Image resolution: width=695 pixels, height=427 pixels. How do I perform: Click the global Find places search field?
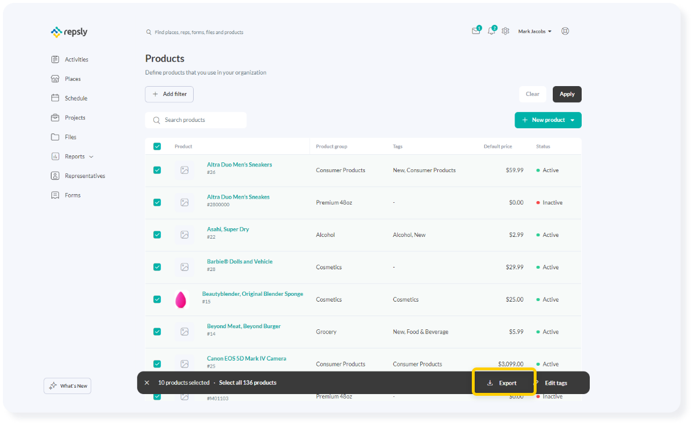[x=199, y=32]
